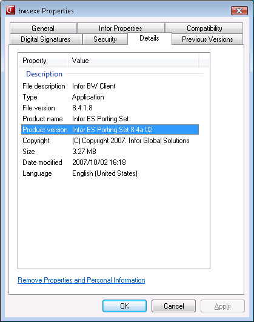Go to the Digital Signatures tab
The image size is (254, 322).
tap(45, 39)
